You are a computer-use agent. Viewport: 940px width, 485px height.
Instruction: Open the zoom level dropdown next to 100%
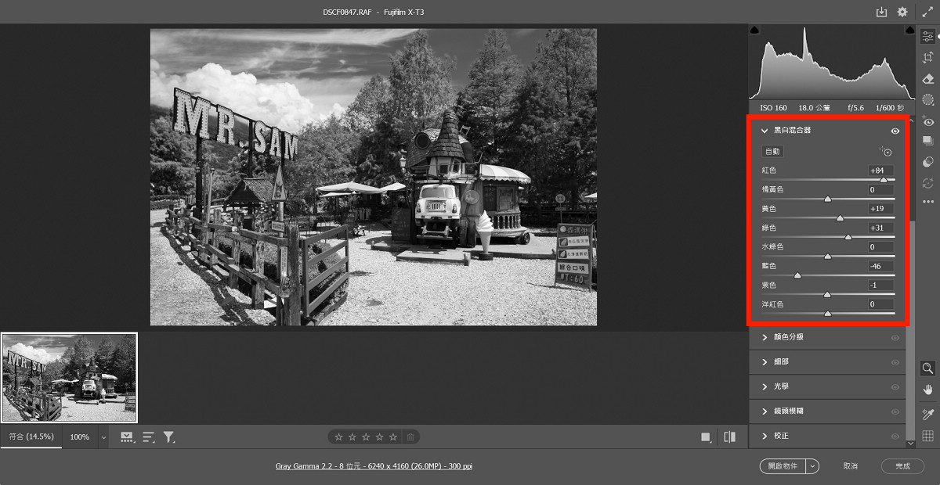coord(103,437)
